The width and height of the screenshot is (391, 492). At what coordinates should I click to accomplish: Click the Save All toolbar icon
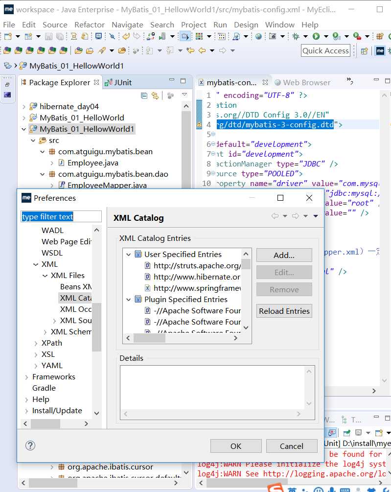(x=60, y=36)
